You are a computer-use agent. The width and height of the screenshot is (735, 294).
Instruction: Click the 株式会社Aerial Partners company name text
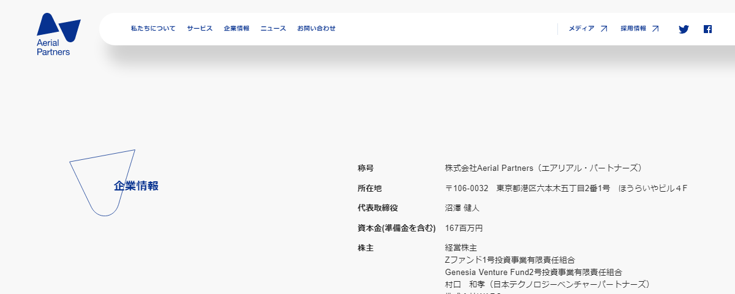pyautogui.click(x=545, y=168)
